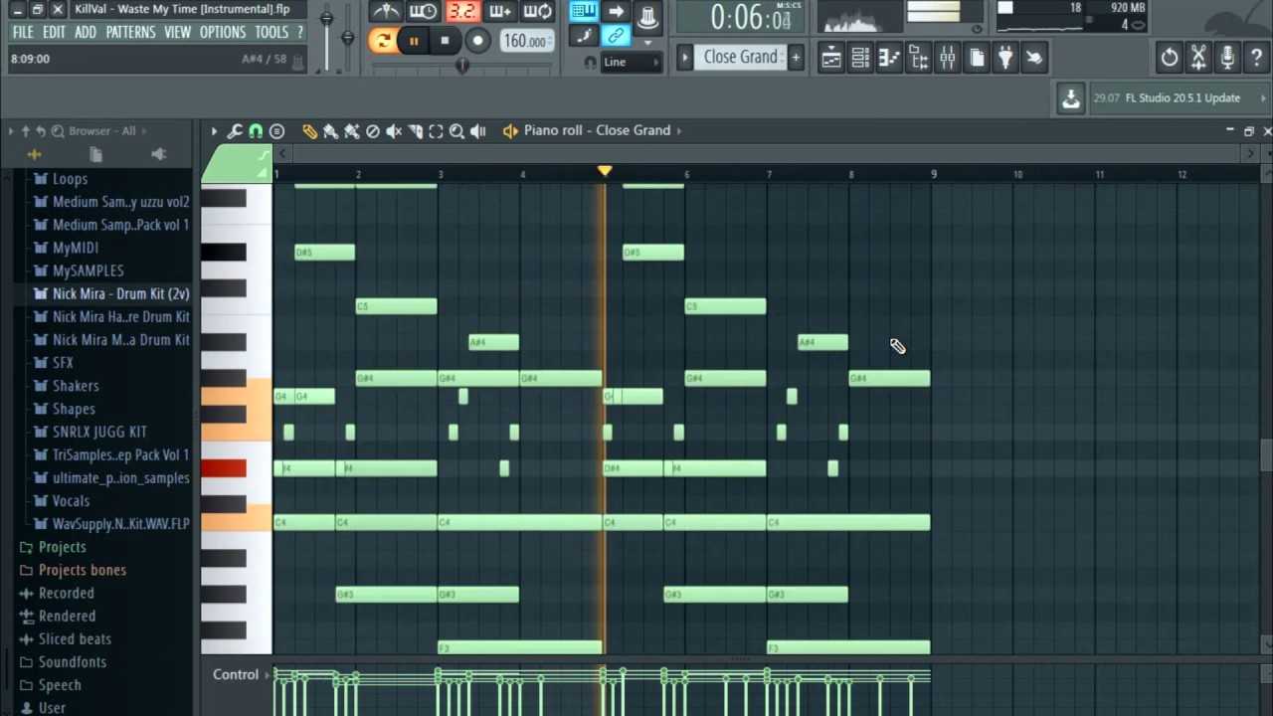Open the TOOLS menu
The height and width of the screenshot is (716, 1273).
(x=272, y=32)
